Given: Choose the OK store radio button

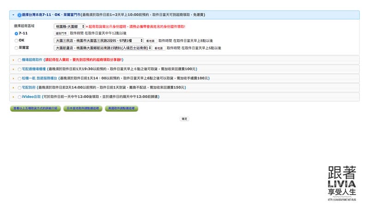Looking at the screenshot, I should pyautogui.click(x=16, y=41).
